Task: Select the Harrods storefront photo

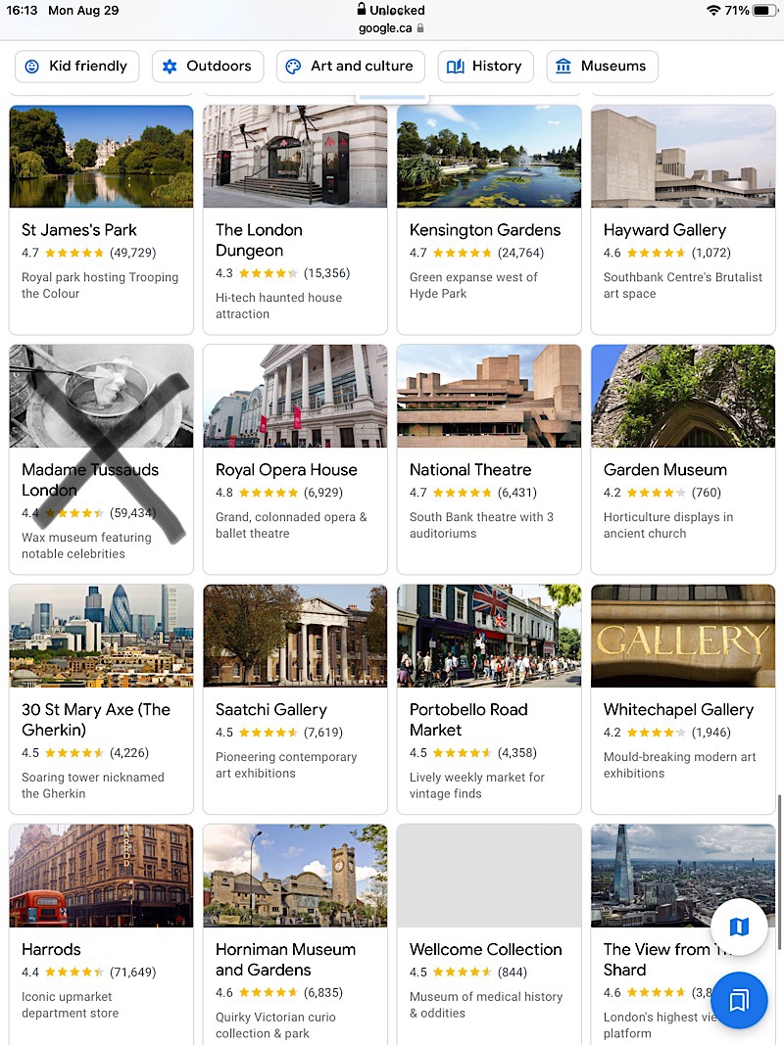Action: tap(101, 876)
